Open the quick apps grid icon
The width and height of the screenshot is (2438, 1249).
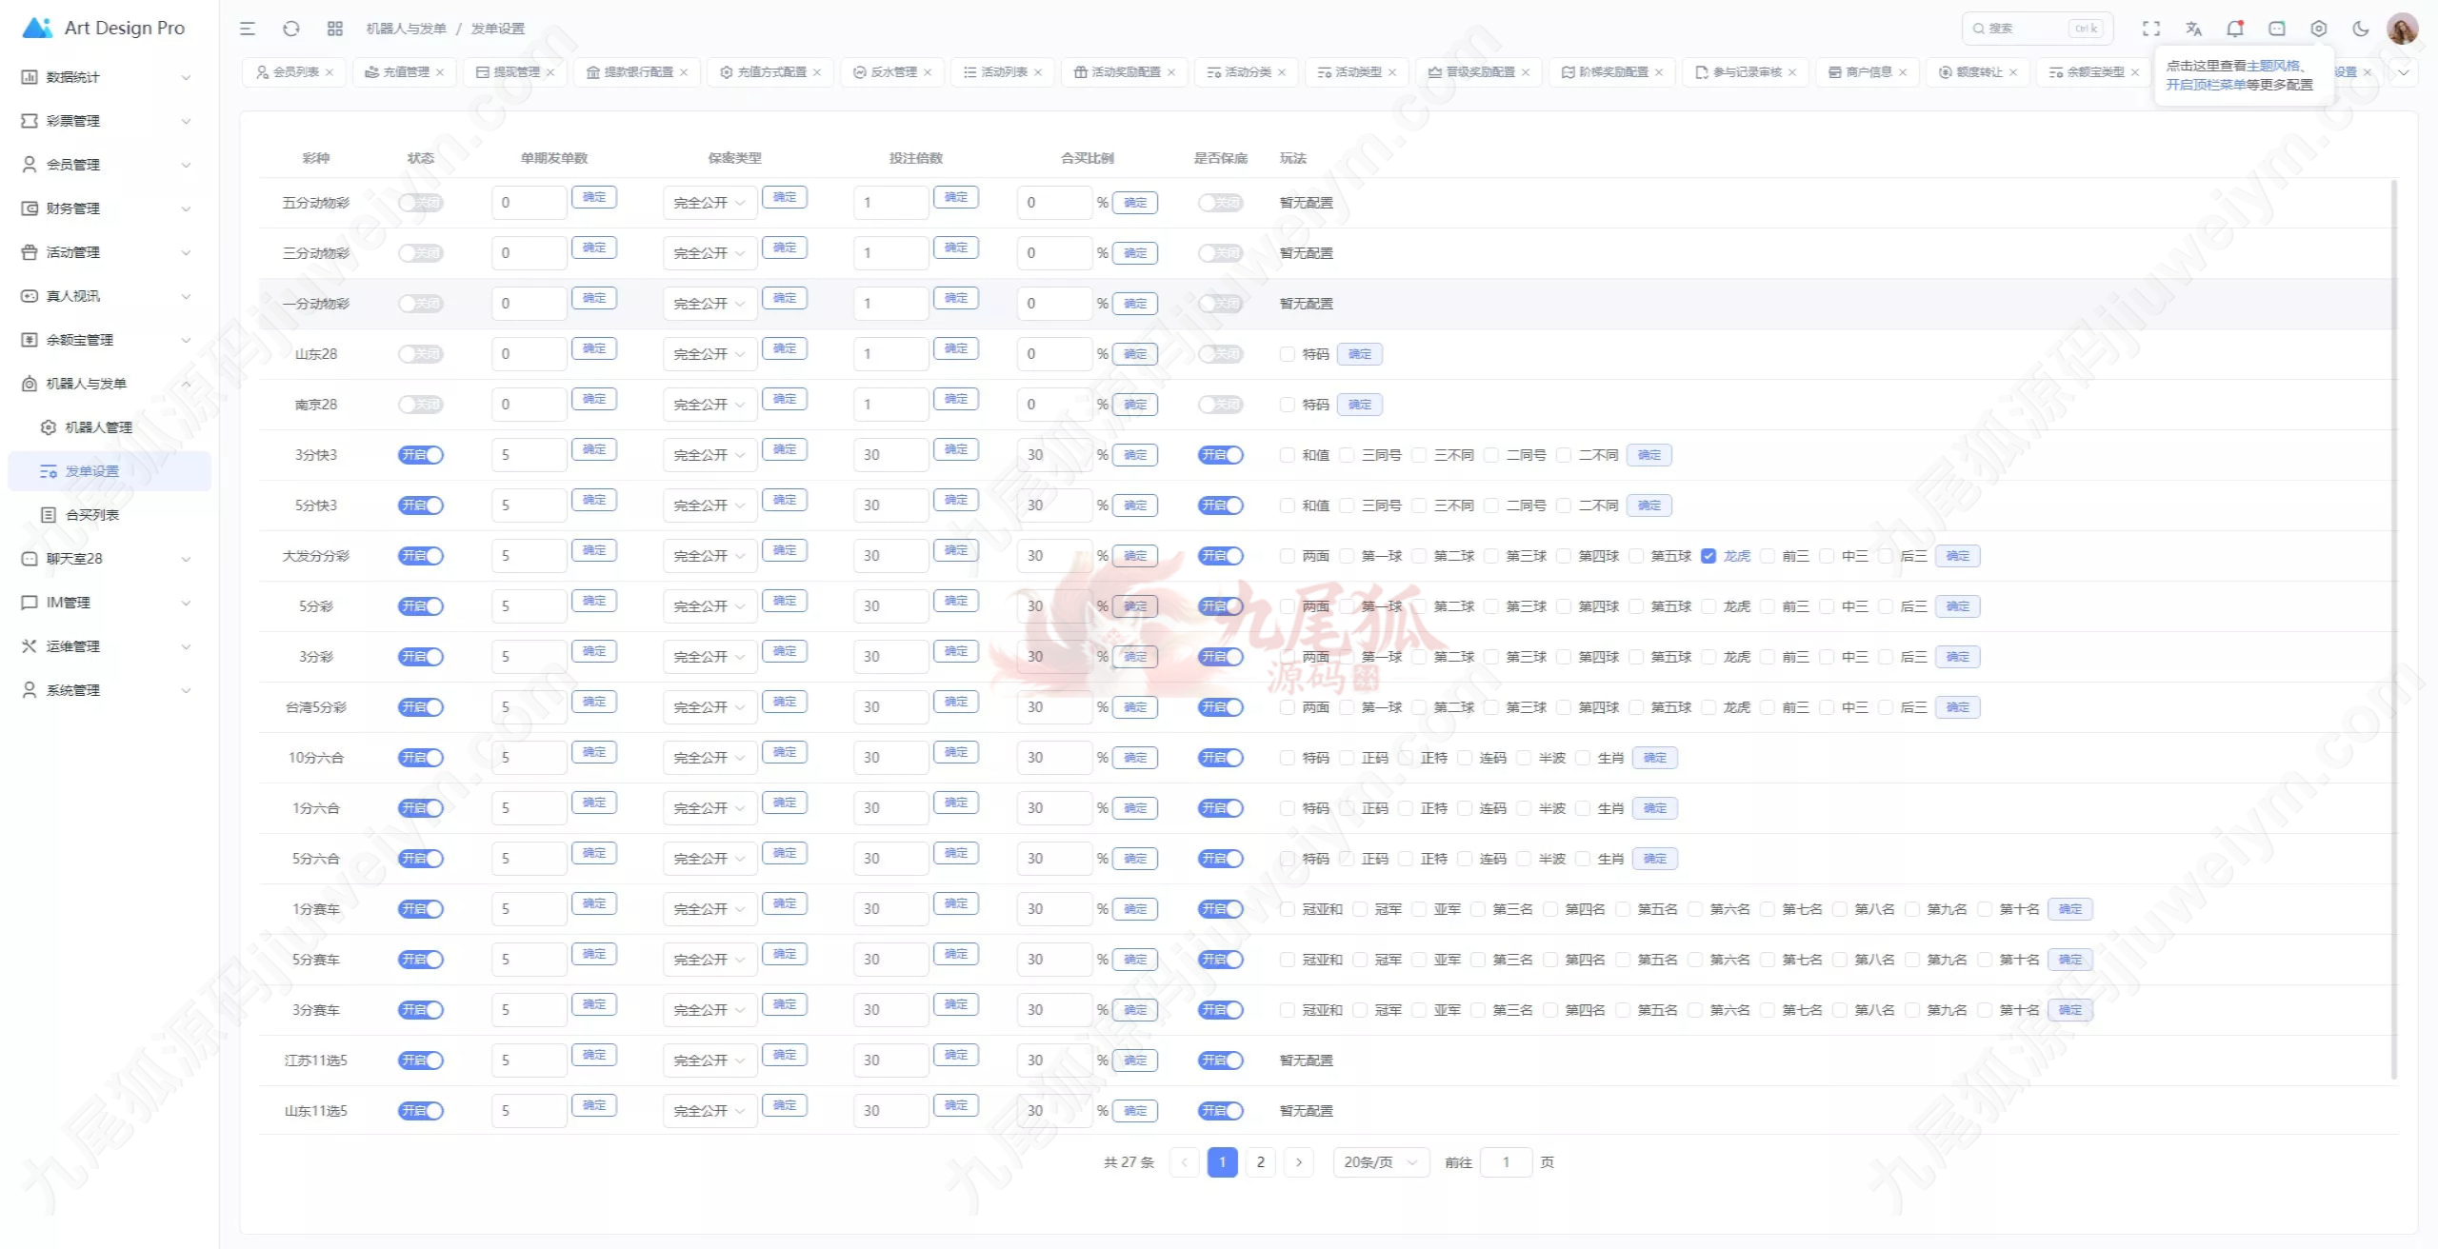[x=335, y=29]
